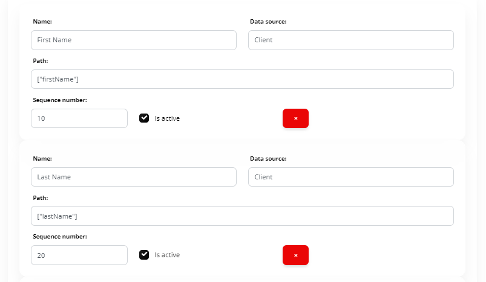Uncheck Is active for First Name entry

coord(144,118)
